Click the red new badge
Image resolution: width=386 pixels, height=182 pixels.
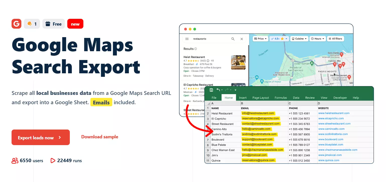[x=75, y=24]
